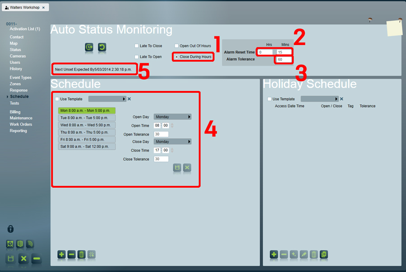
Task: Click the yellow sticky note
Action: (x=394, y=28)
